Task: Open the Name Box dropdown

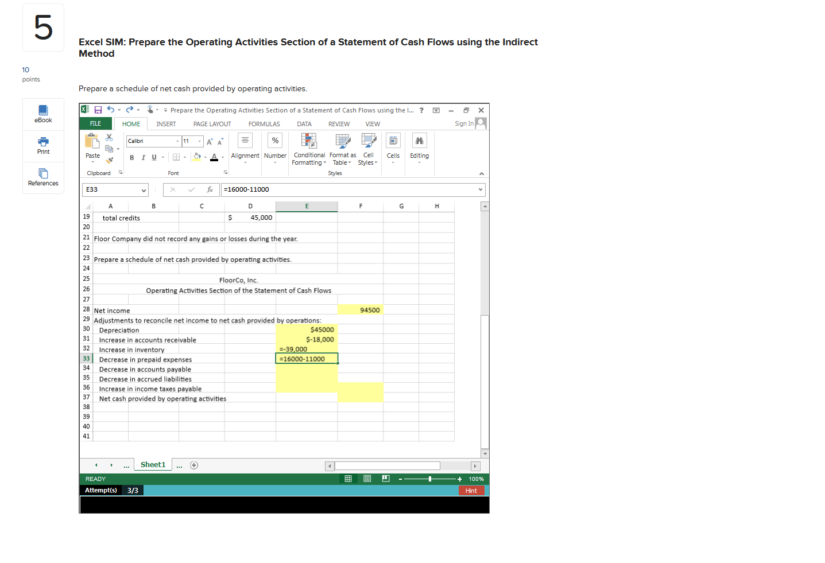Action: tap(144, 189)
